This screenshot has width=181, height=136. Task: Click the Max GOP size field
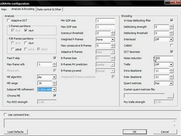(x=105, y=27)
